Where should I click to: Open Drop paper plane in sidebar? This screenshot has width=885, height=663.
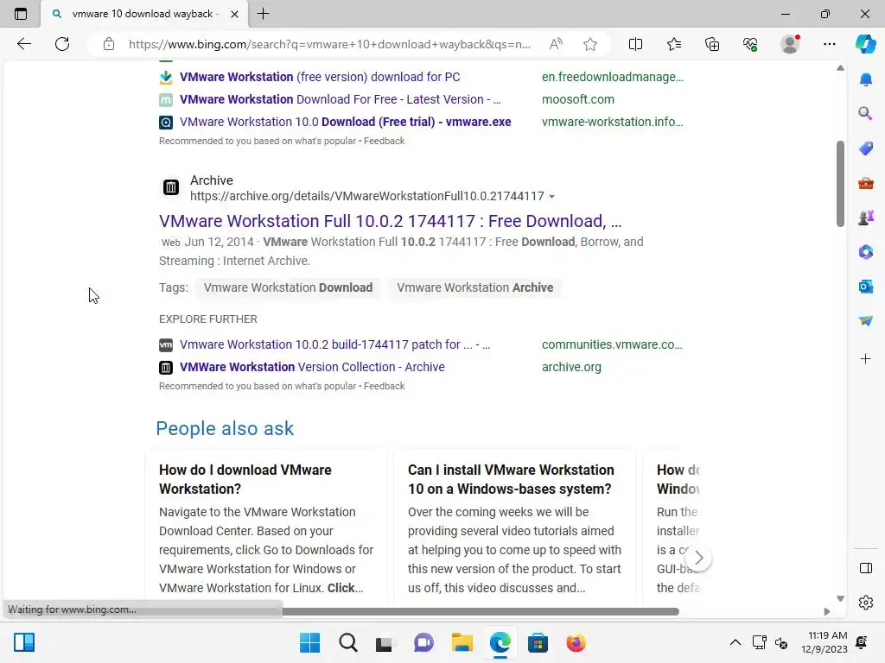point(866,321)
